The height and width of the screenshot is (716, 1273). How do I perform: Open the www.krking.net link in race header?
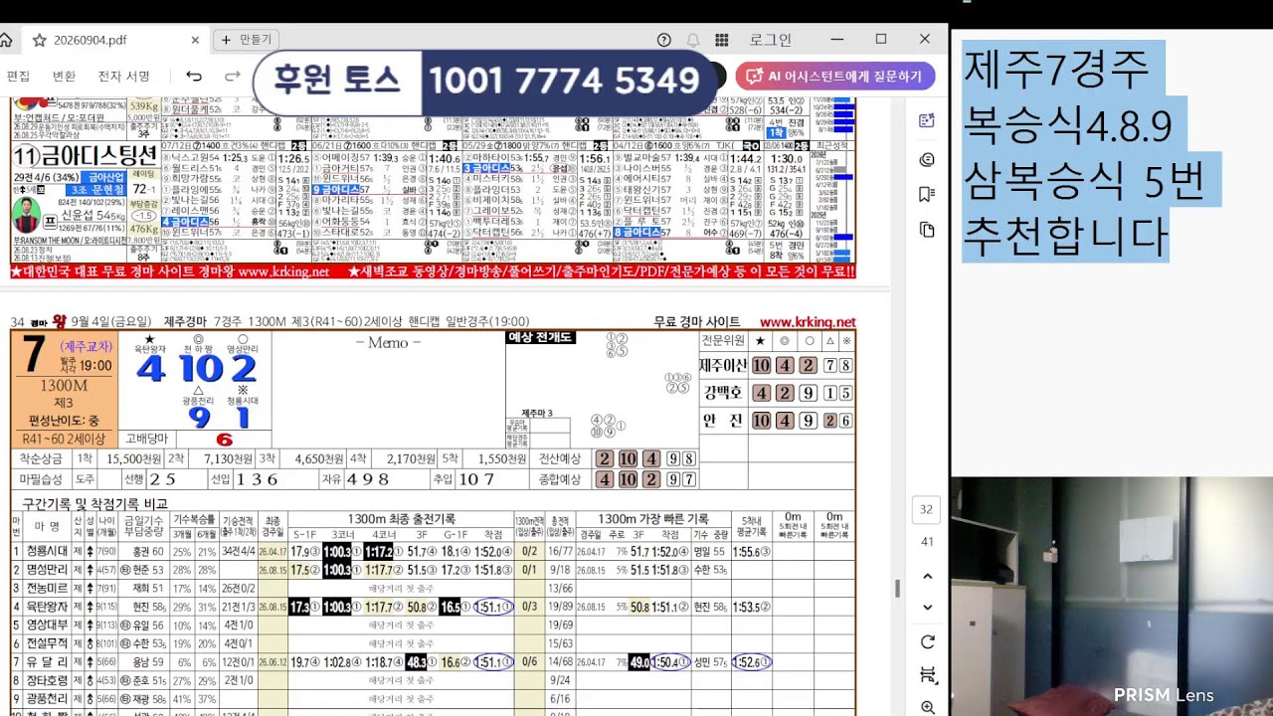click(808, 322)
